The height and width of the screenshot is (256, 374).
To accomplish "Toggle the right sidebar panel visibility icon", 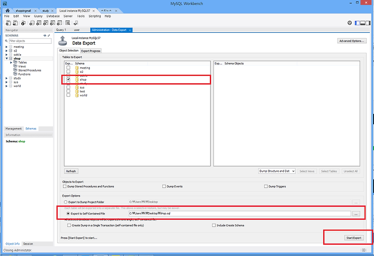I will (x=368, y=23).
